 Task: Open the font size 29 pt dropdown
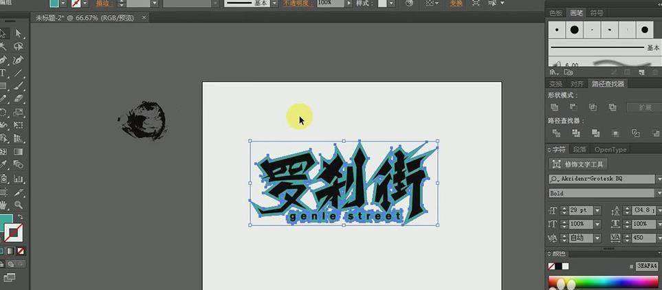(x=597, y=210)
